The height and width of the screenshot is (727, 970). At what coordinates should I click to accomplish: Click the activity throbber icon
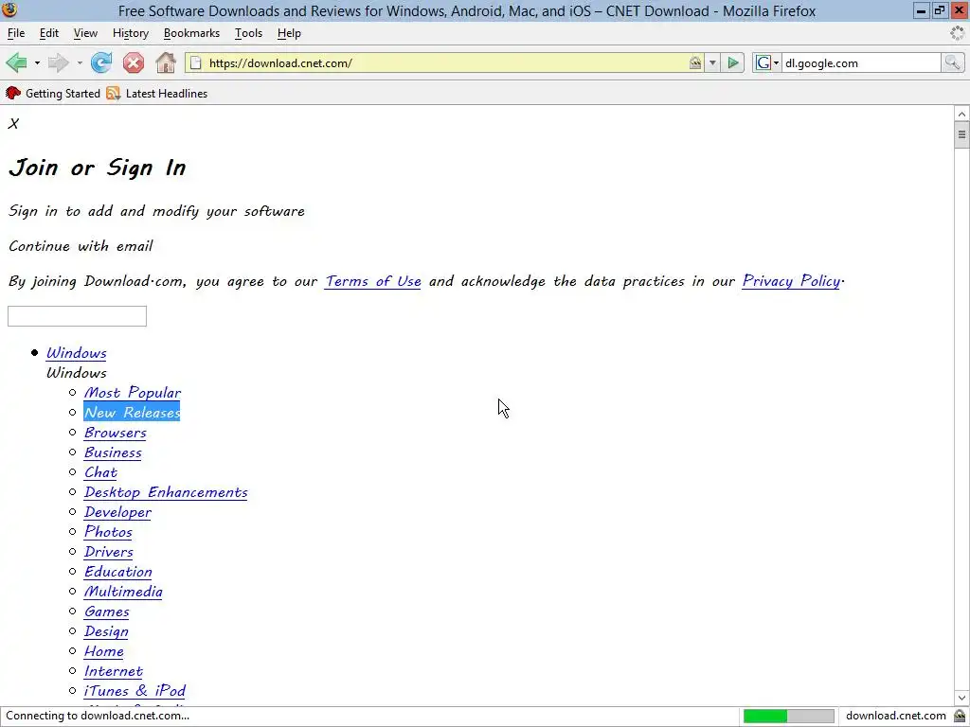click(957, 33)
